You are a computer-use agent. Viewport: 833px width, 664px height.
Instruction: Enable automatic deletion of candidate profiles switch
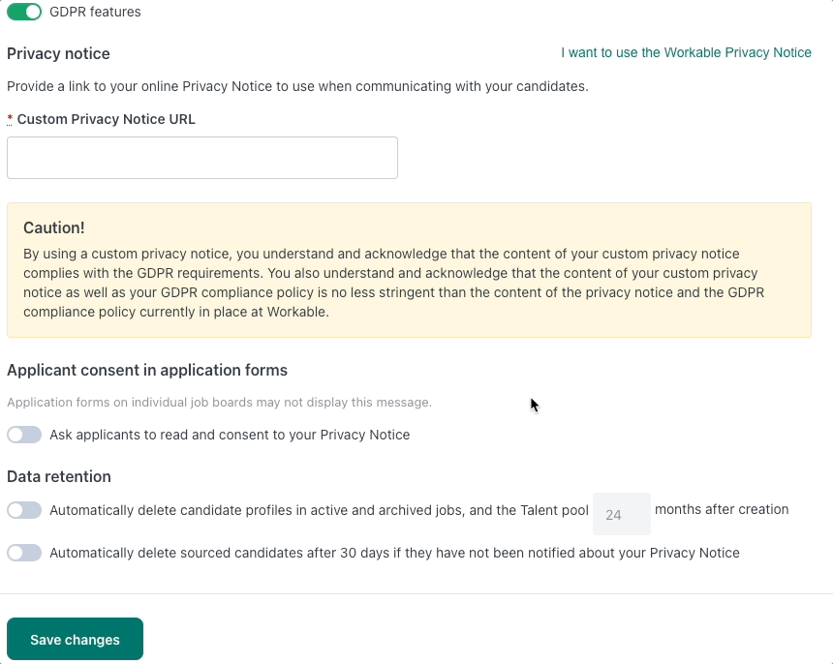(x=24, y=510)
